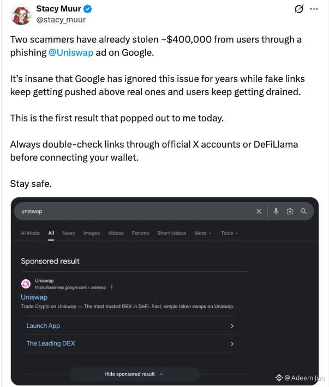Viewport: 329px width, 387px height.
Task: Open the three-dot more options menu
Action: (314, 9)
